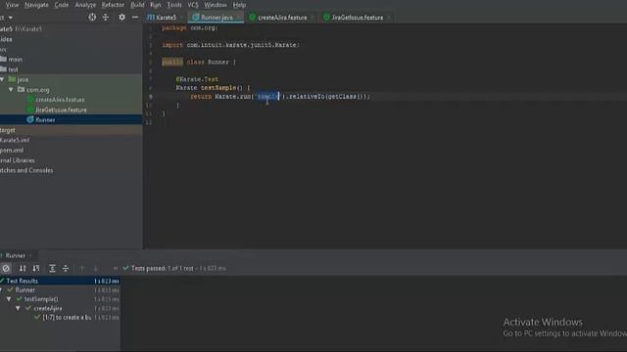Collapse all test results icon
The image size is (627, 352).
(66, 269)
